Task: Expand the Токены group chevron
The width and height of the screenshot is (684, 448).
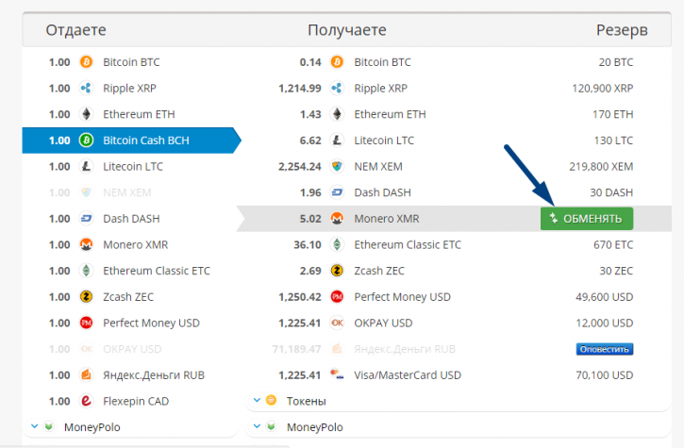Action: [x=257, y=400]
